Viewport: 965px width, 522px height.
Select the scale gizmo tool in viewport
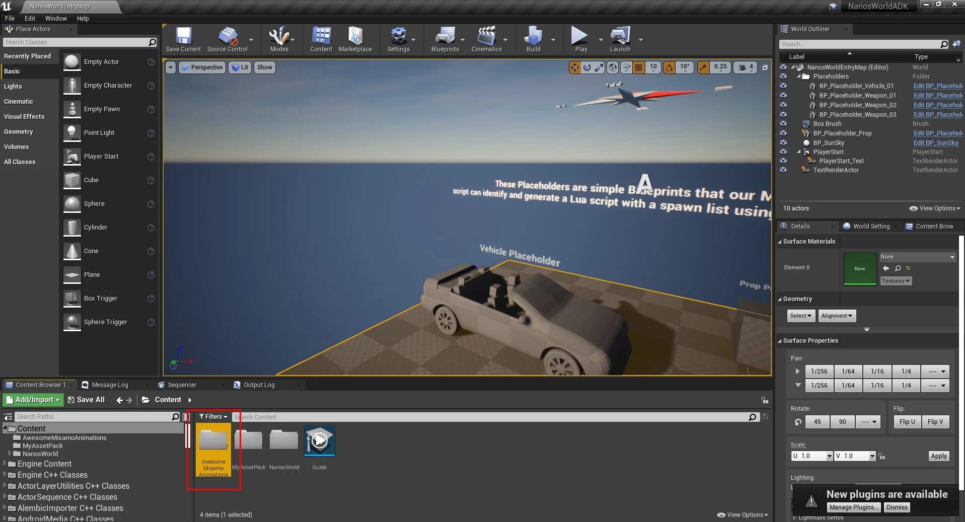click(599, 67)
